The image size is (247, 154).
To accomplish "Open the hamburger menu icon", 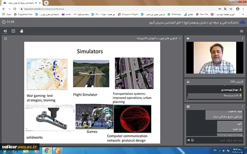I will (242, 31).
